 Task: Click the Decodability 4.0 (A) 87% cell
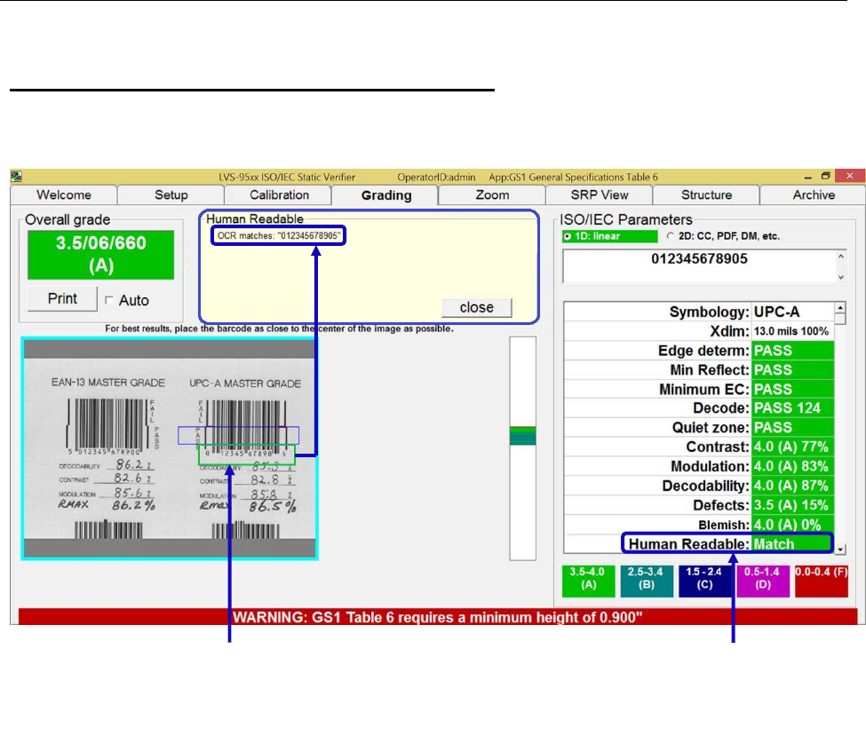(792, 486)
